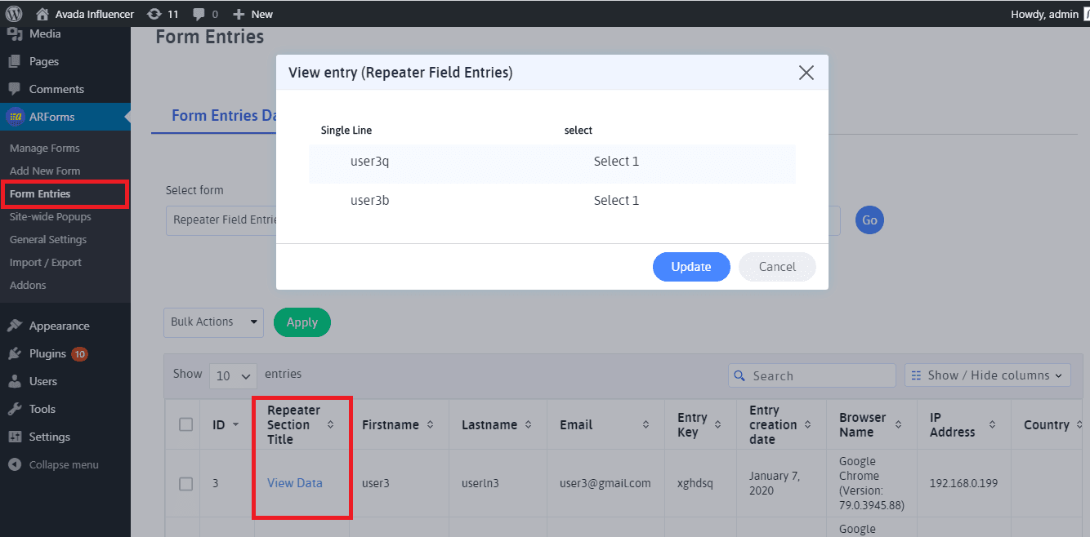The height and width of the screenshot is (537, 1090).
Task: Click the Cancel button in dialog
Action: point(777,267)
